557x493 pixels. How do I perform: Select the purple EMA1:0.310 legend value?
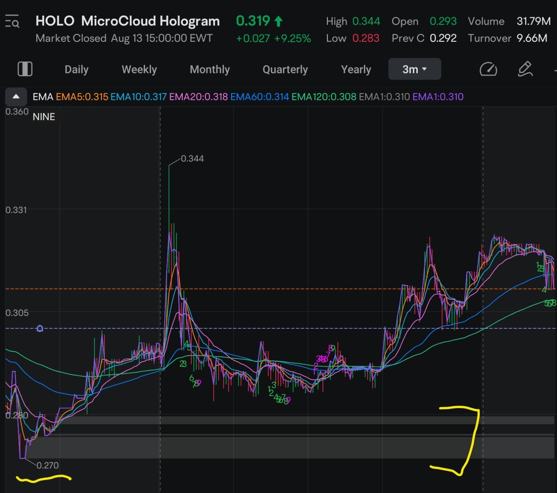point(438,97)
